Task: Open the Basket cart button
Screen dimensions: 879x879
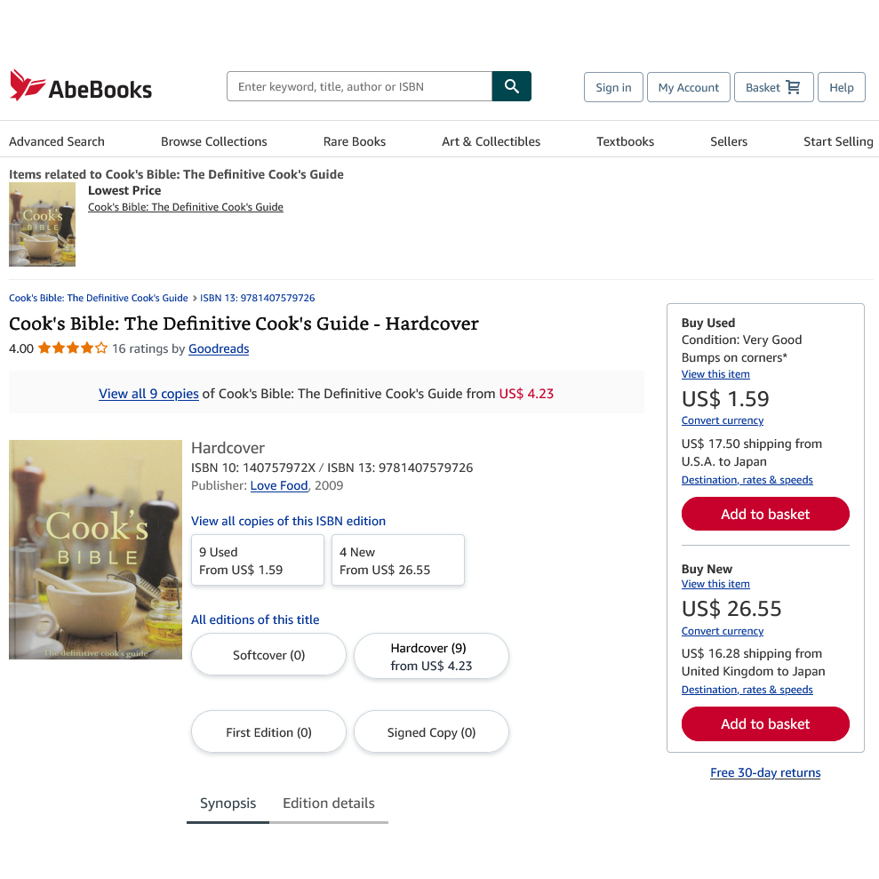Action: (773, 87)
